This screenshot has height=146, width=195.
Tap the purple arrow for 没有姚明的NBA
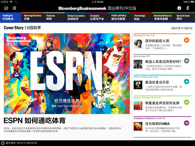[186, 123]
